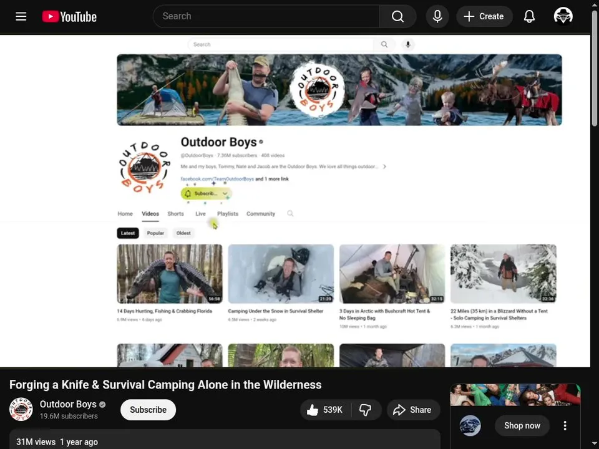Click the '@OutdoorBoys' handle text
The width and height of the screenshot is (599, 449).
coord(197,155)
